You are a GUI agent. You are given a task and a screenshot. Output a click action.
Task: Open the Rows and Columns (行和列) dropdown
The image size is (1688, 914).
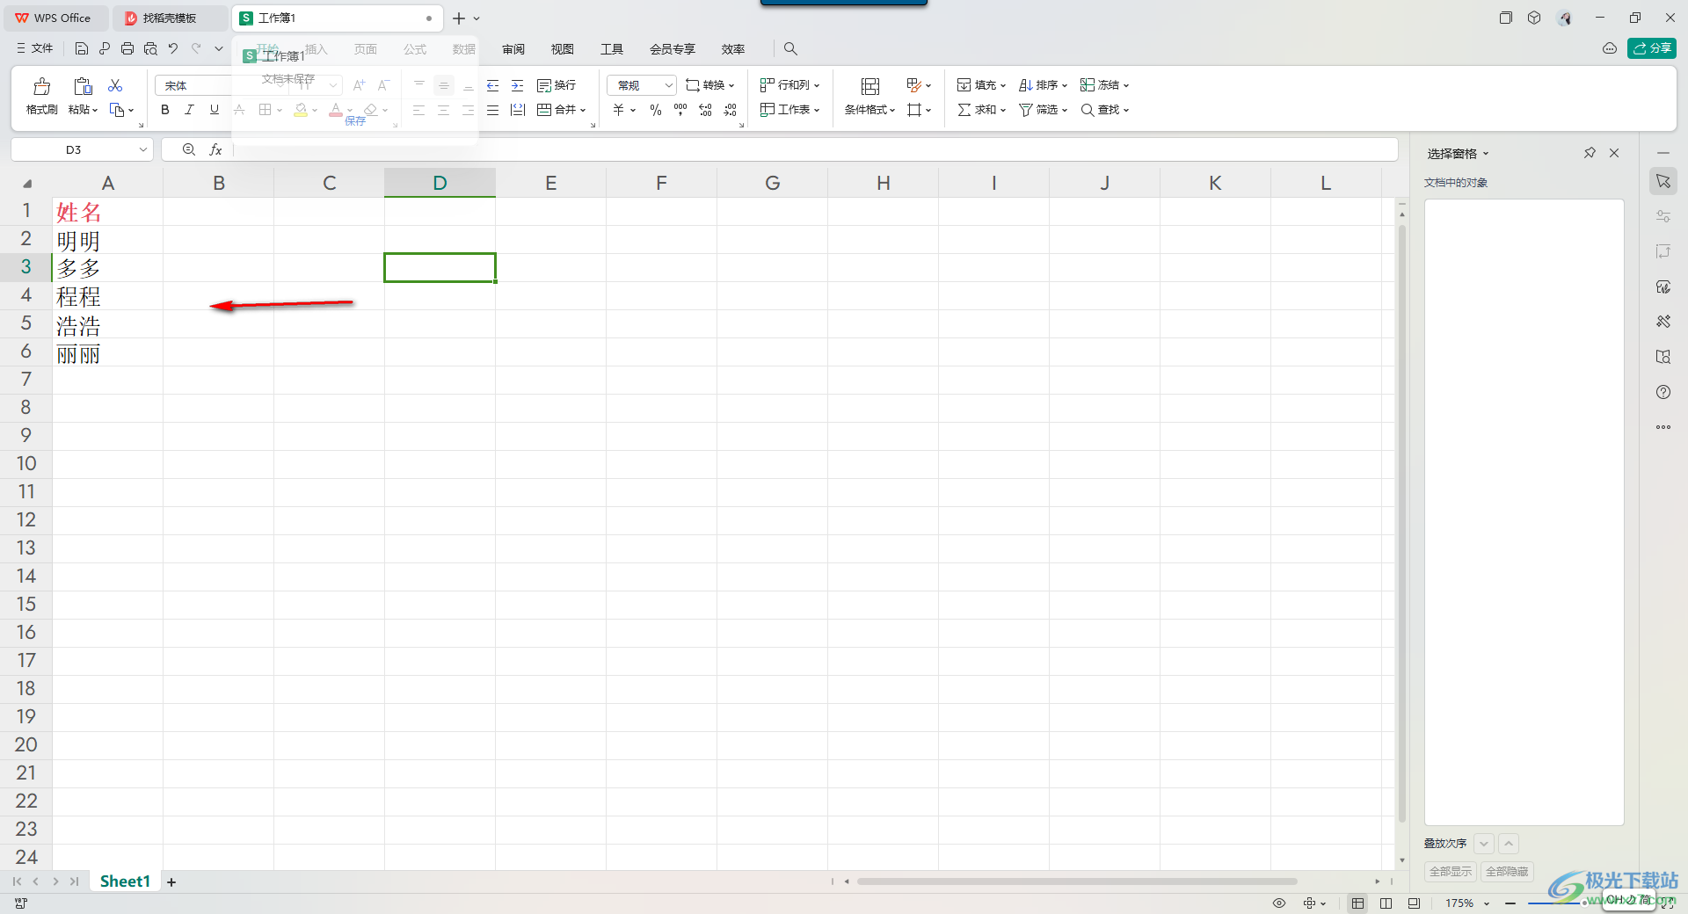tap(789, 85)
